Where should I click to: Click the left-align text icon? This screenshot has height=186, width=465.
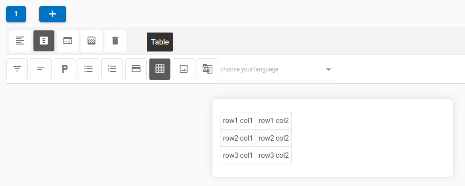pos(20,41)
